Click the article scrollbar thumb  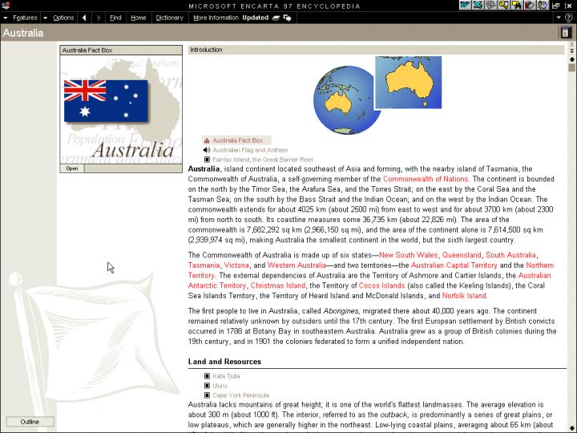571,67
